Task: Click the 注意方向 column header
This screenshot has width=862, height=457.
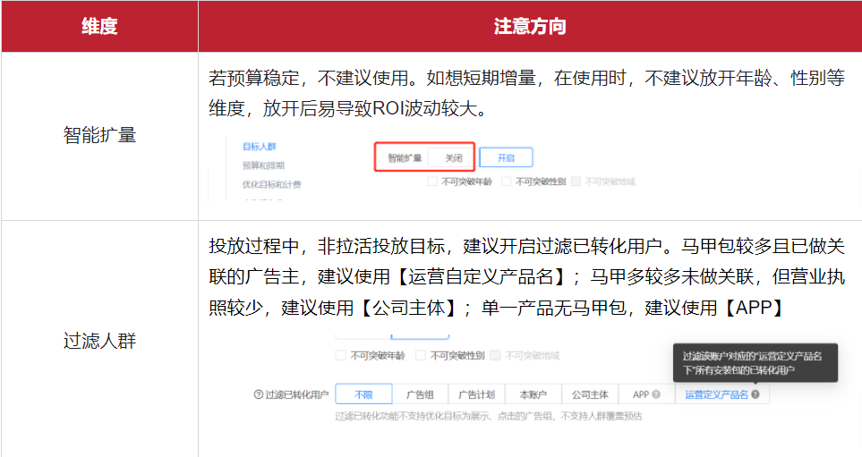Action: pos(530,26)
